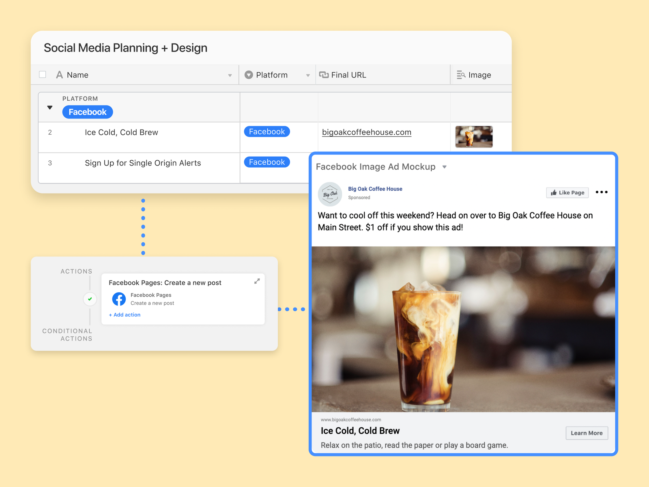649x487 pixels.
Task: Open the Facebook Image Ad Mockup dropdown arrow
Action: [x=445, y=167]
